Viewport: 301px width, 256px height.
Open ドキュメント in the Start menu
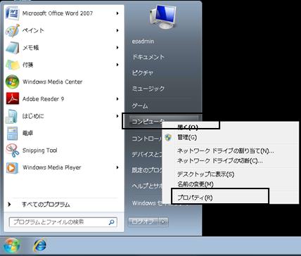148,57
